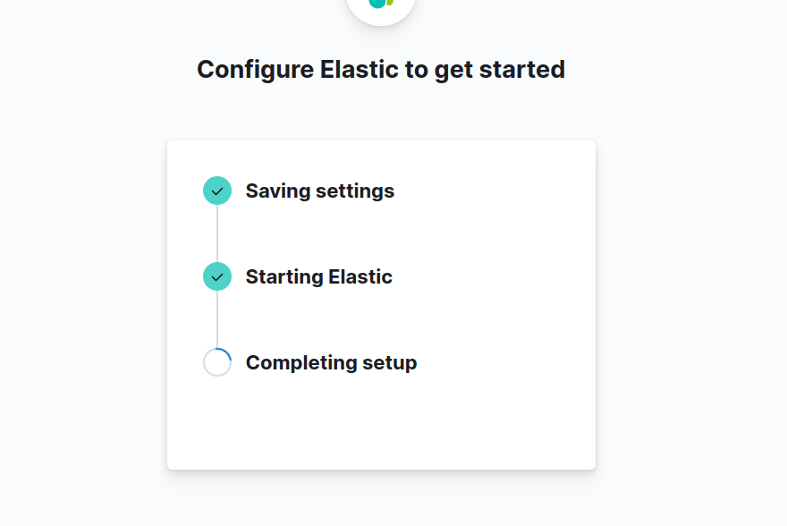This screenshot has width=787, height=526.
Task: Click the connector line below the Starting Elastic checkmark
Action: pyautogui.click(x=217, y=319)
